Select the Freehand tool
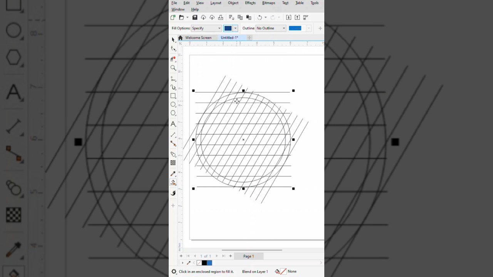 point(173,78)
